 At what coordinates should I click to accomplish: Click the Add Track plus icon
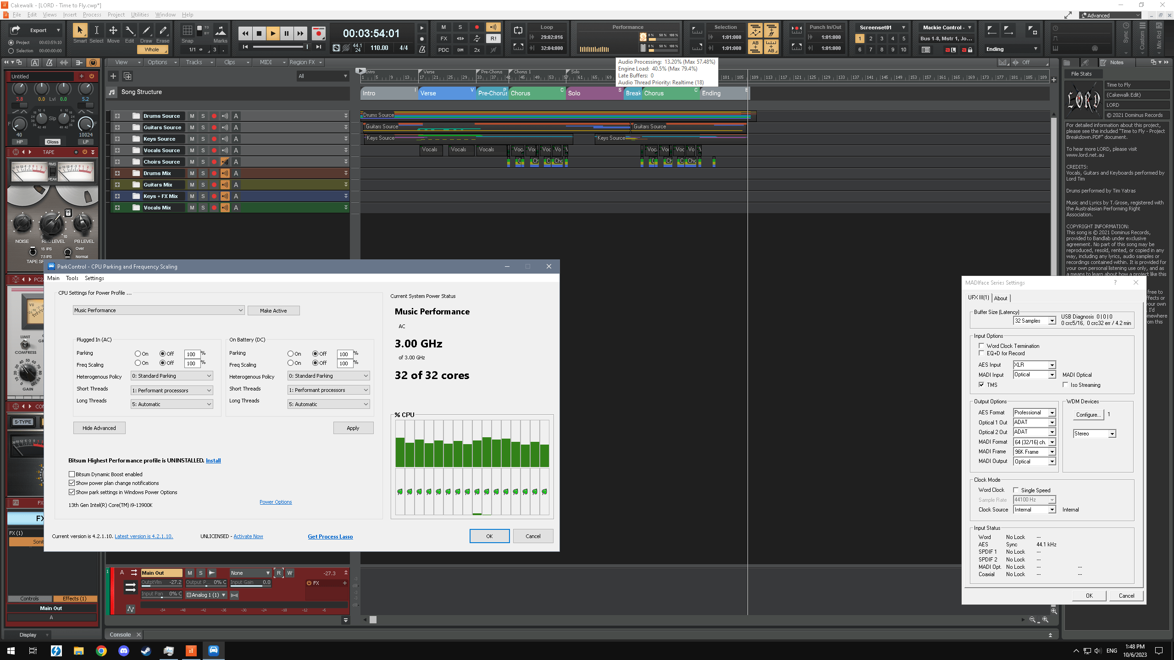point(113,76)
